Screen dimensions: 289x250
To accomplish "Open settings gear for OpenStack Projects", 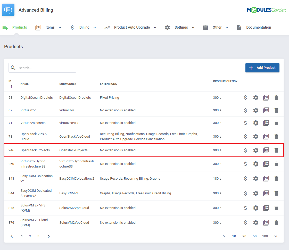I will point(256,150).
